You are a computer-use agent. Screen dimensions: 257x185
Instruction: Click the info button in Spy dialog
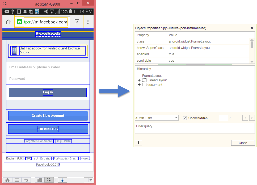pyautogui.click(x=138, y=143)
